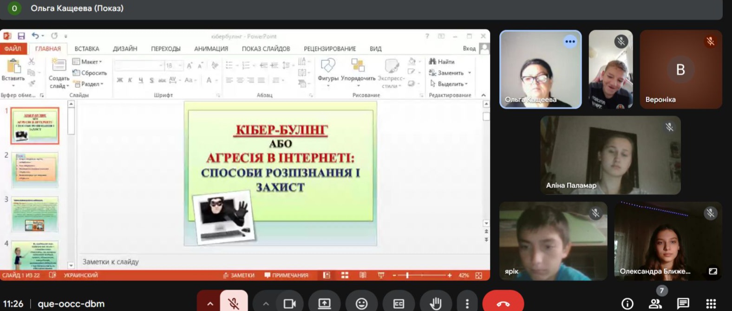Click the red hang up call button
The width and height of the screenshot is (732, 311).
(503, 304)
